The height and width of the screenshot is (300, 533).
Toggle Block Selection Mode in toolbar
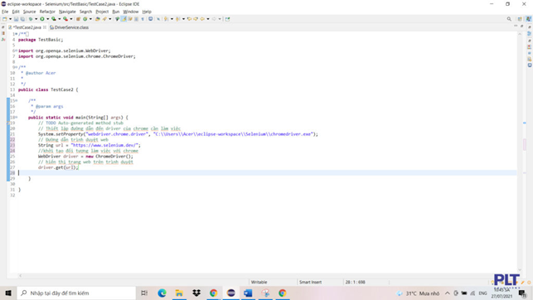tap(136, 19)
